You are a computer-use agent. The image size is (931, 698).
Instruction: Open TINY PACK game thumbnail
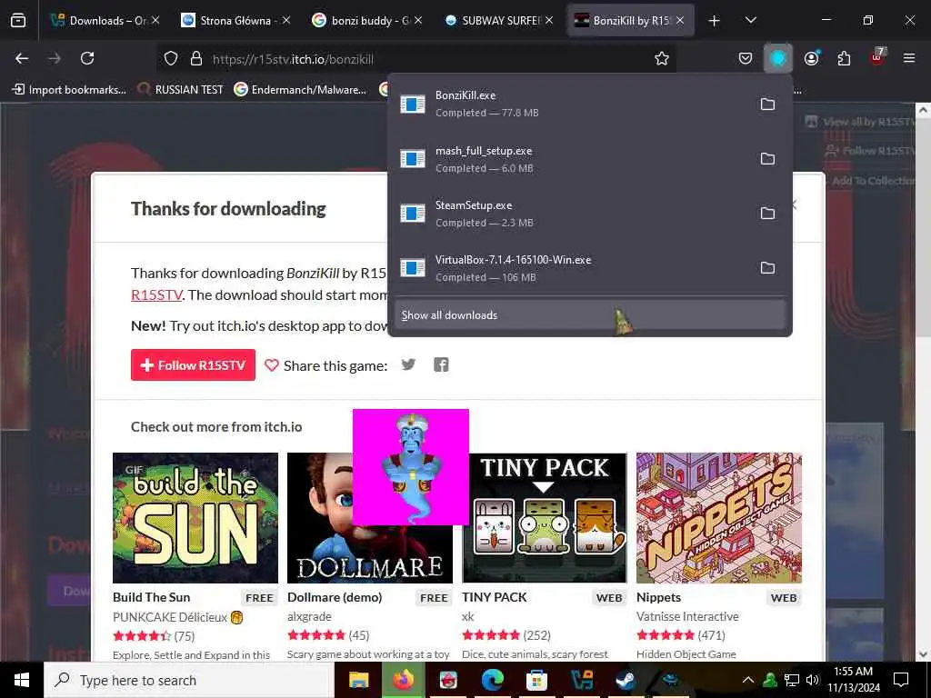coord(545,518)
